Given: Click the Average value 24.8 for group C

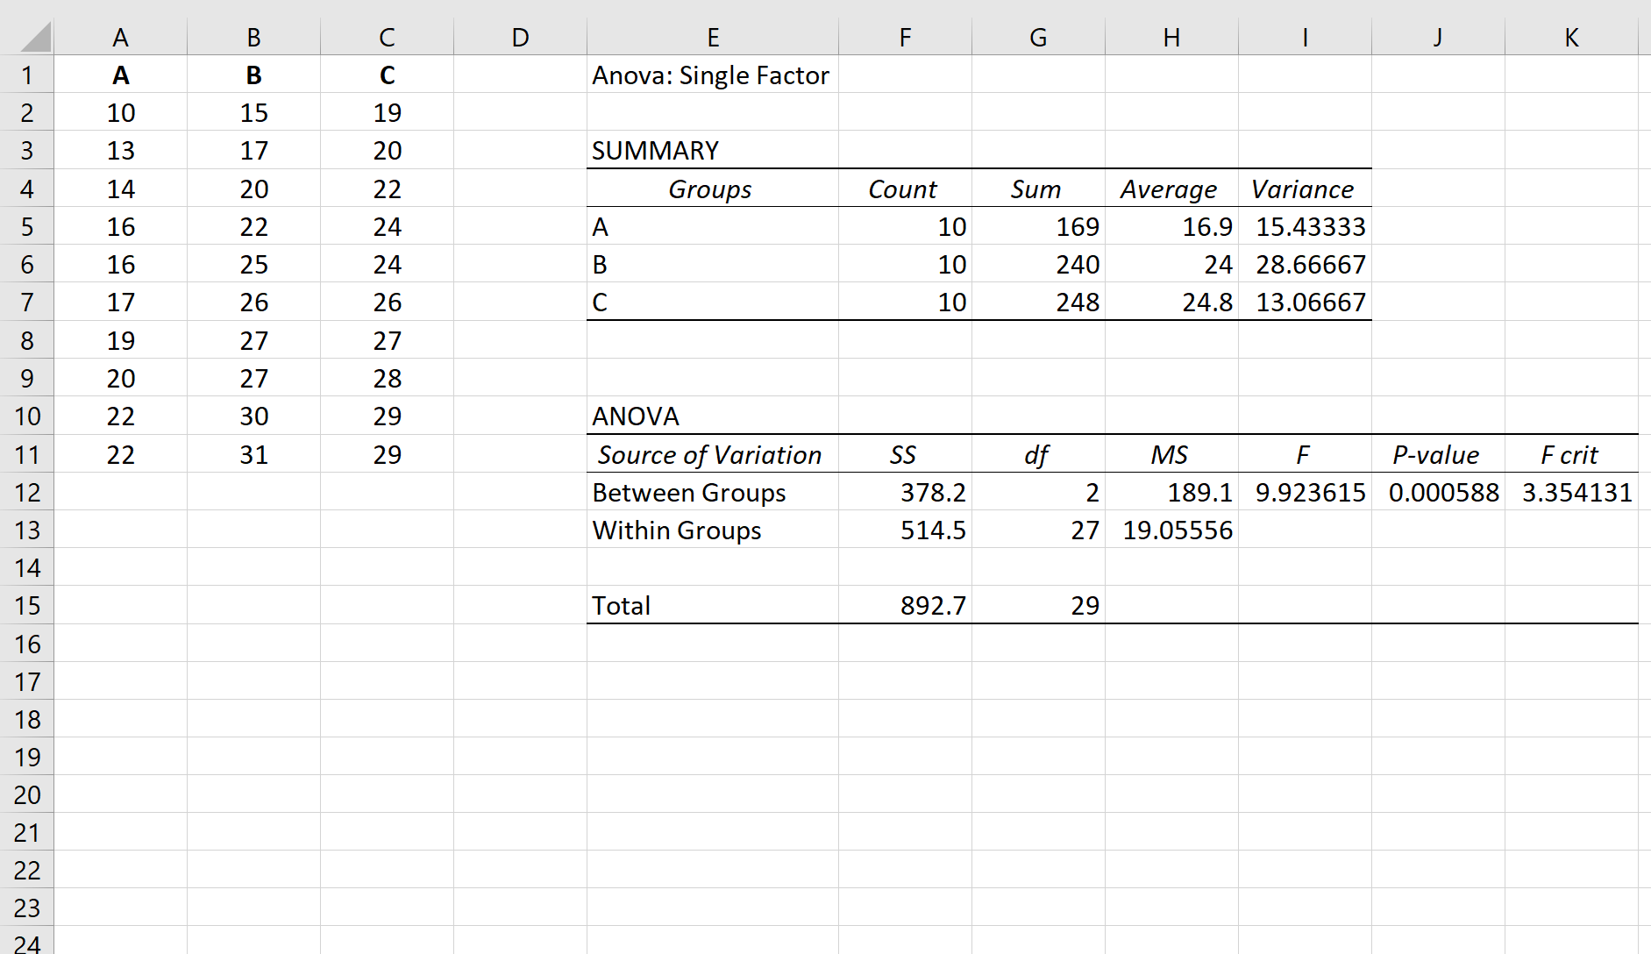Looking at the screenshot, I should tap(1171, 302).
